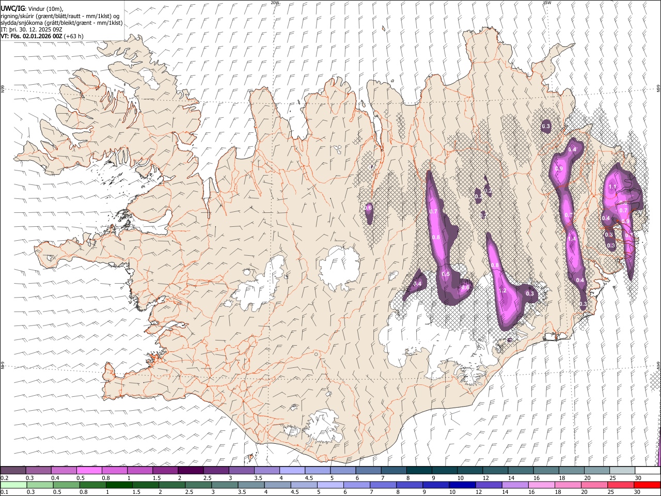Click the '0.1' label in the bottom legend row
Screen dimensions: 661x496
(5, 492)
